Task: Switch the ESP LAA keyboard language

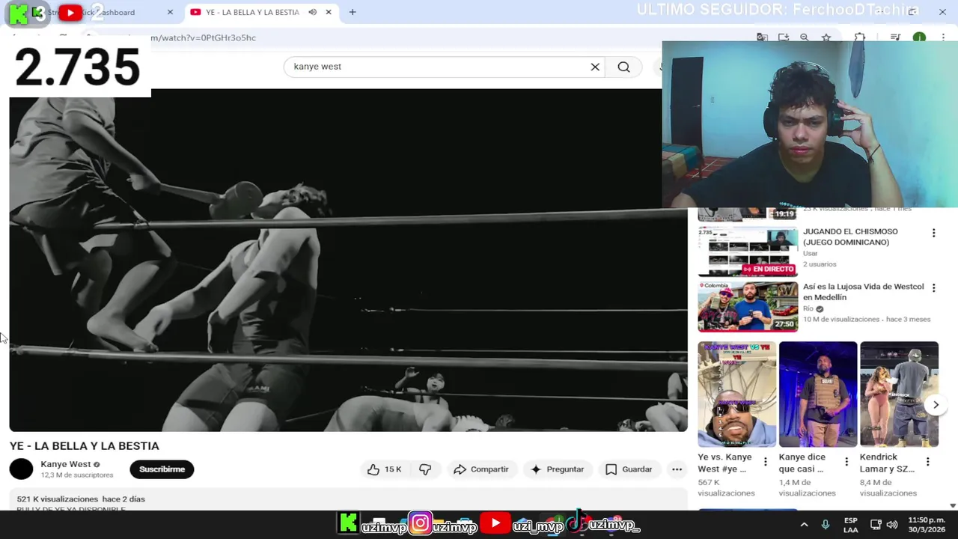Action: coord(851,525)
